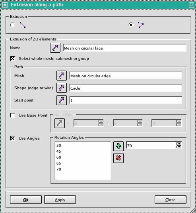Decrease rotation angle value with down arrow

(179, 147)
